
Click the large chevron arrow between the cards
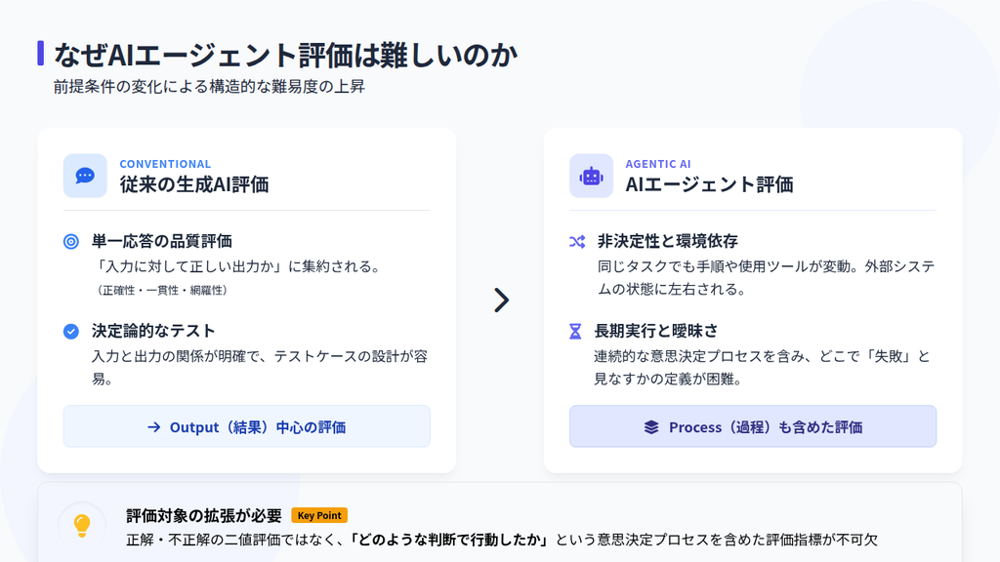pyautogui.click(x=500, y=301)
